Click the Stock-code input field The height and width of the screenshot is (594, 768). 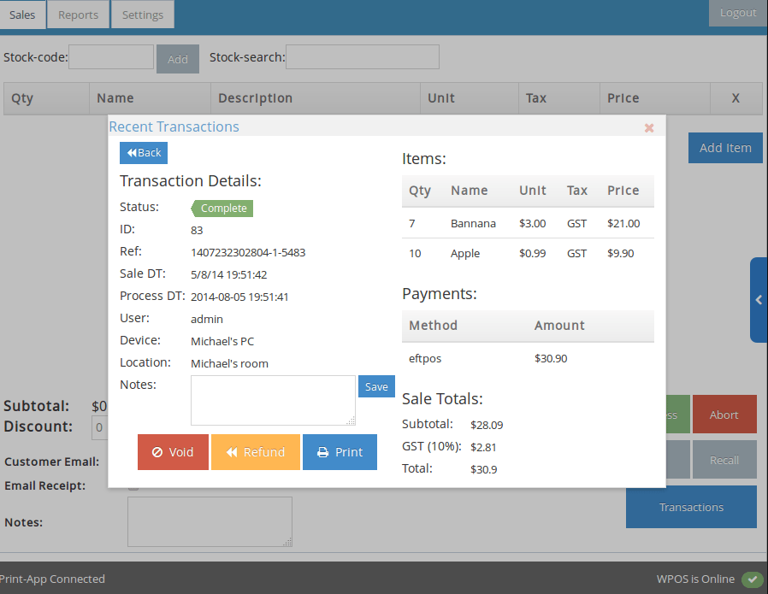(111, 57)
